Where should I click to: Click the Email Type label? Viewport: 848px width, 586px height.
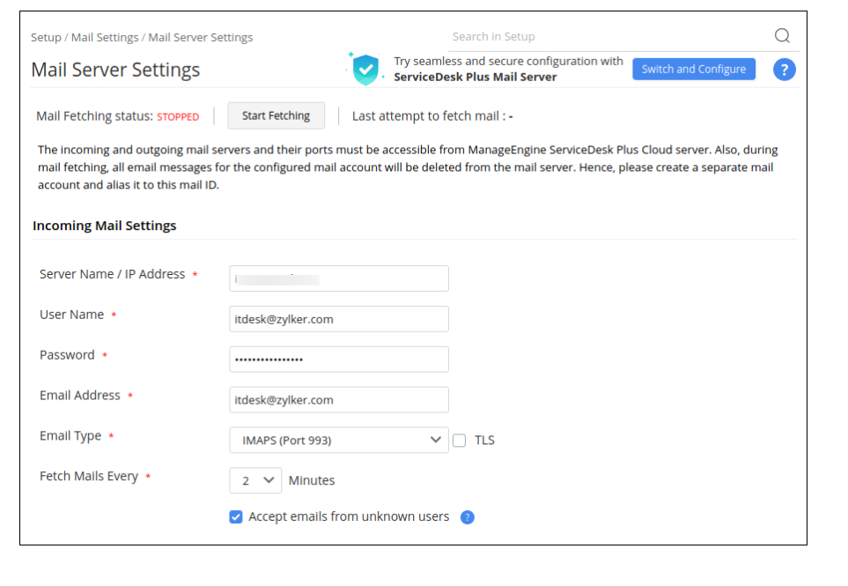point(70,436)
